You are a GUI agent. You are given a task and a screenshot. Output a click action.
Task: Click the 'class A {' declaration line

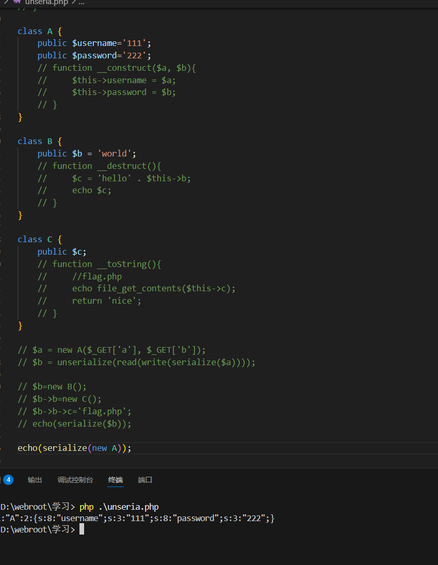tap(40, 32)
